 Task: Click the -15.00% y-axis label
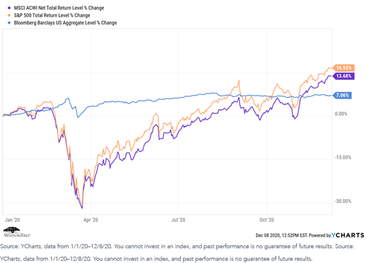pyautogui.click(x=343, y=158)
